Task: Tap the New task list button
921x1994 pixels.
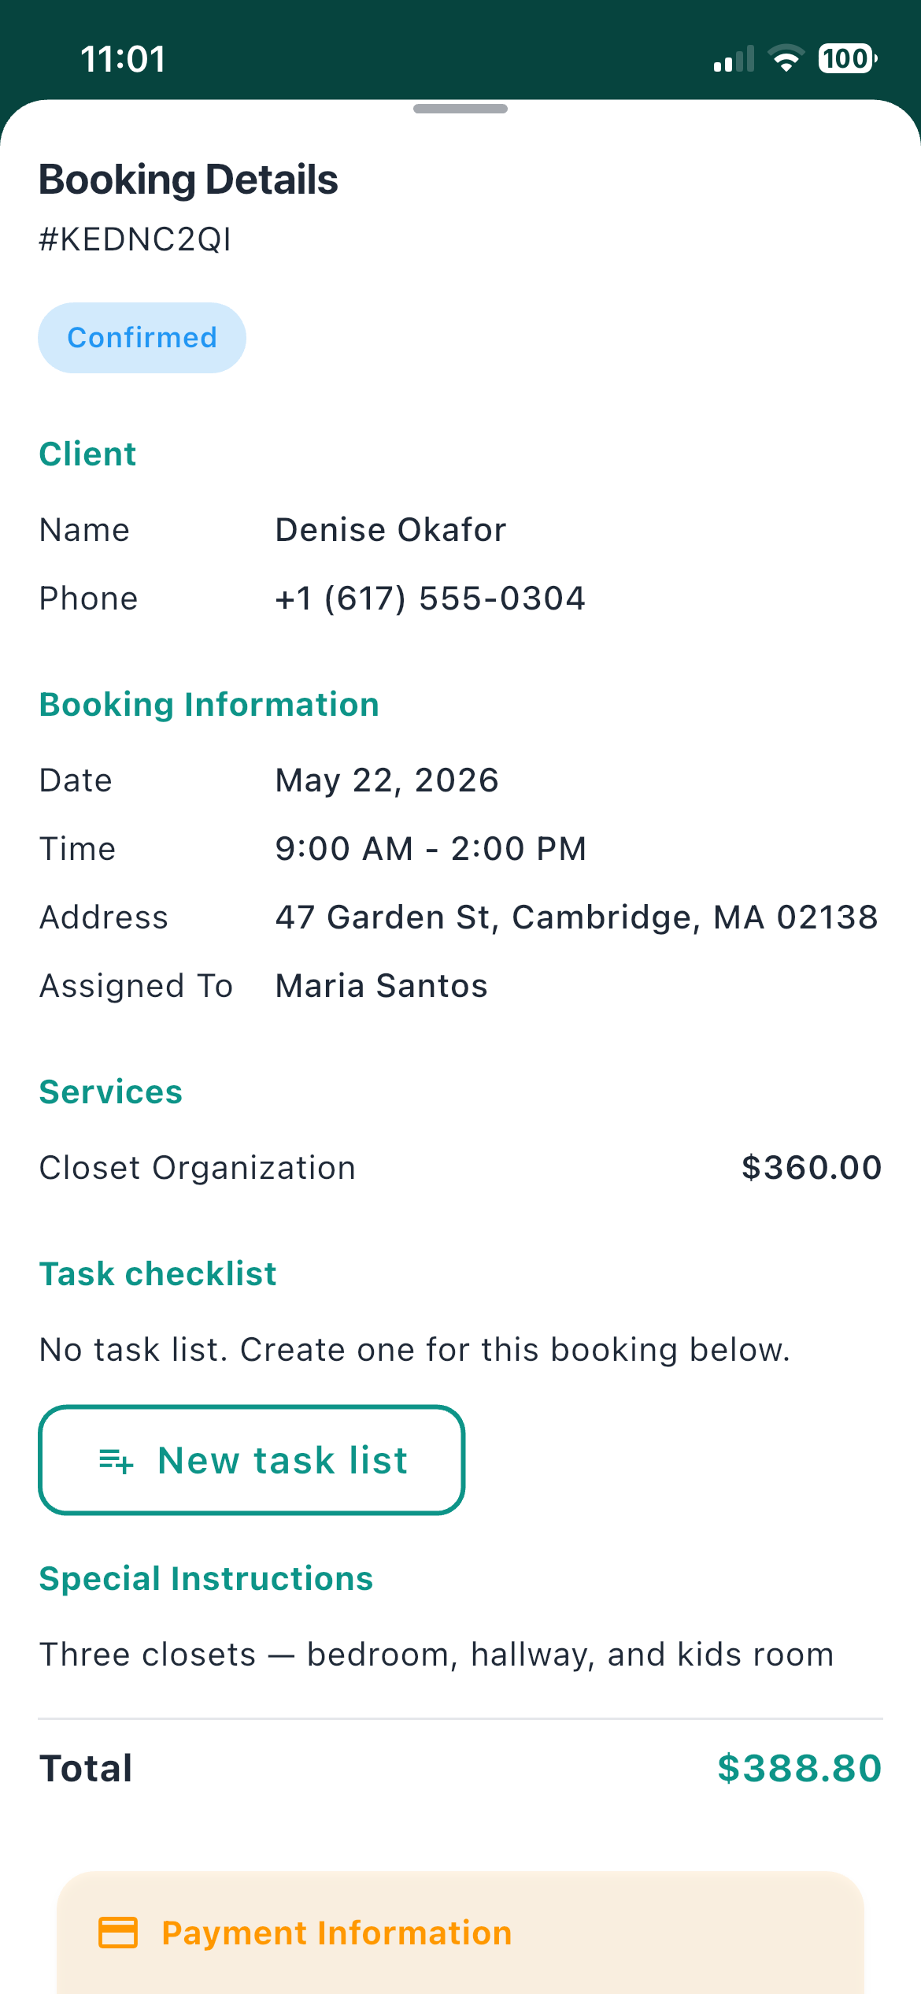Action: tap(251, 1460)
